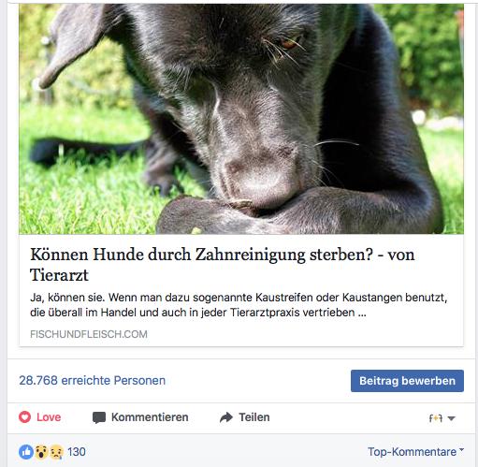Click the Beitrag bewerben button
Image resolution: width=478 pixels, height=467 pixels.
407,381
